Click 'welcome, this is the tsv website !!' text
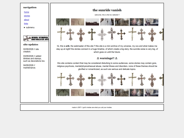This screenshot has height=138, width=184. click(107, 15)
